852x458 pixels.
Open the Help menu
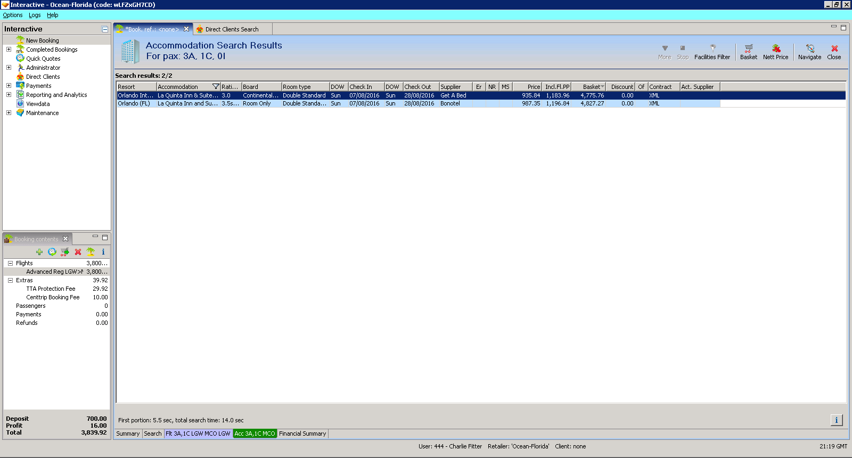[x=52, y=15]
